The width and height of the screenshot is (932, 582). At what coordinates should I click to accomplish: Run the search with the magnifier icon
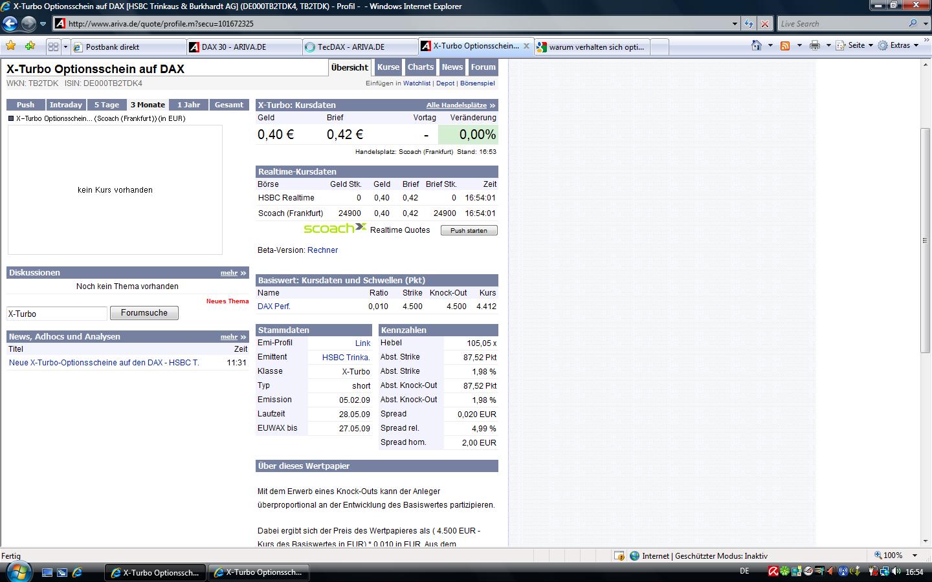(x=913, y=23)
